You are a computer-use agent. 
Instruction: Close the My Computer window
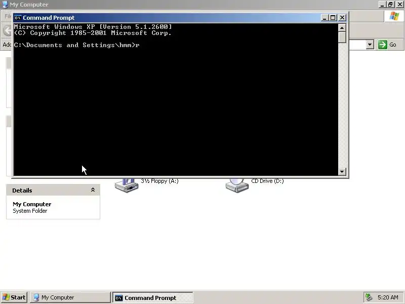[400, 5]
